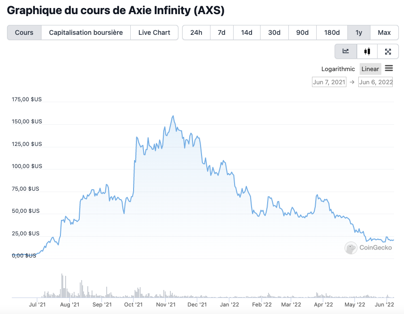
Task: Select the 24h time range
Action: tap(196, 32)
